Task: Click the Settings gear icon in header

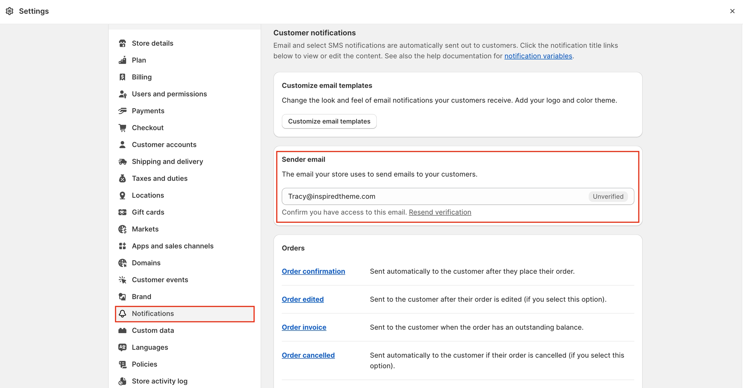Action: (x=9, y=11)
